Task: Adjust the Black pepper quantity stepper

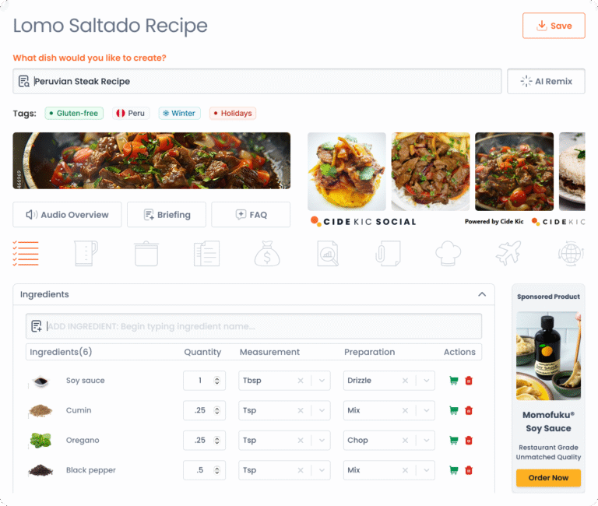Action: point(217,470)
